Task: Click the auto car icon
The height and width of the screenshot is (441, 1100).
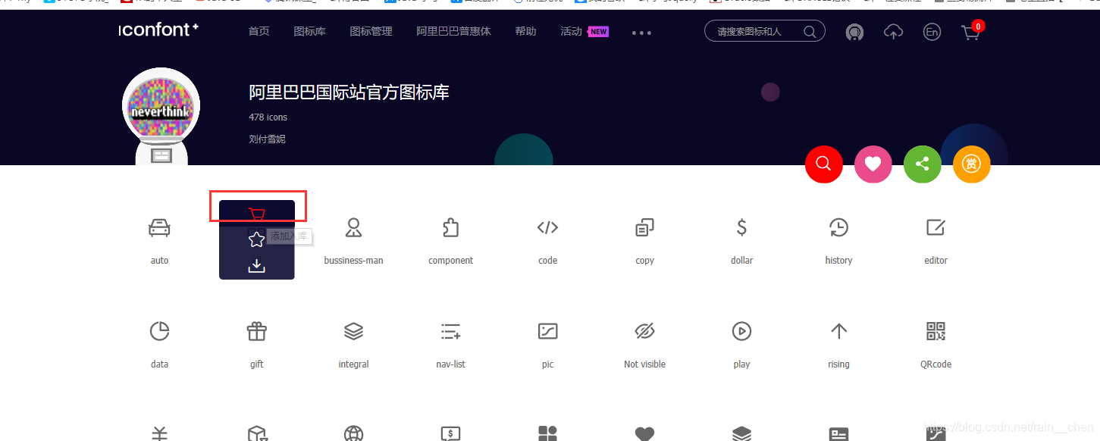Action: pyautogui.click(x=159, y=227)
